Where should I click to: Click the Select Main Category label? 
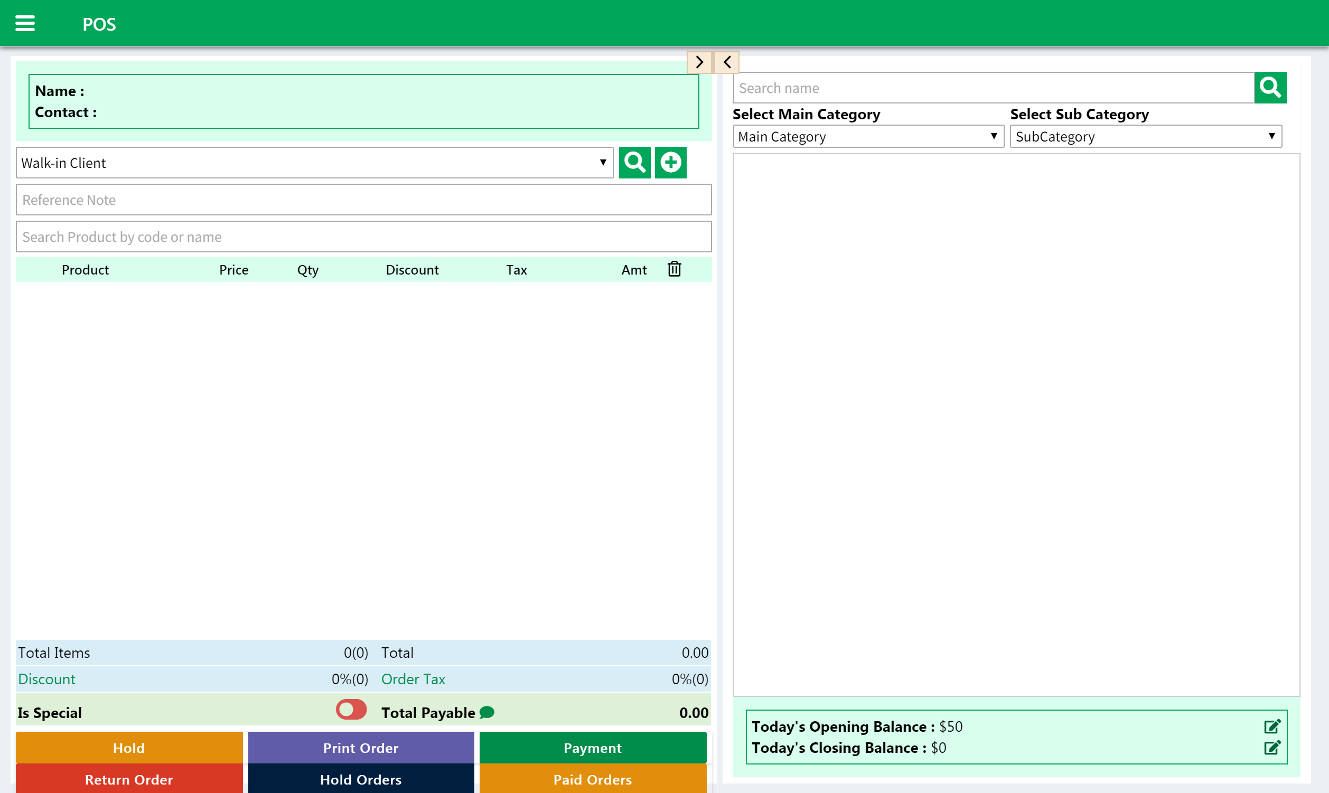click(806, 115)
